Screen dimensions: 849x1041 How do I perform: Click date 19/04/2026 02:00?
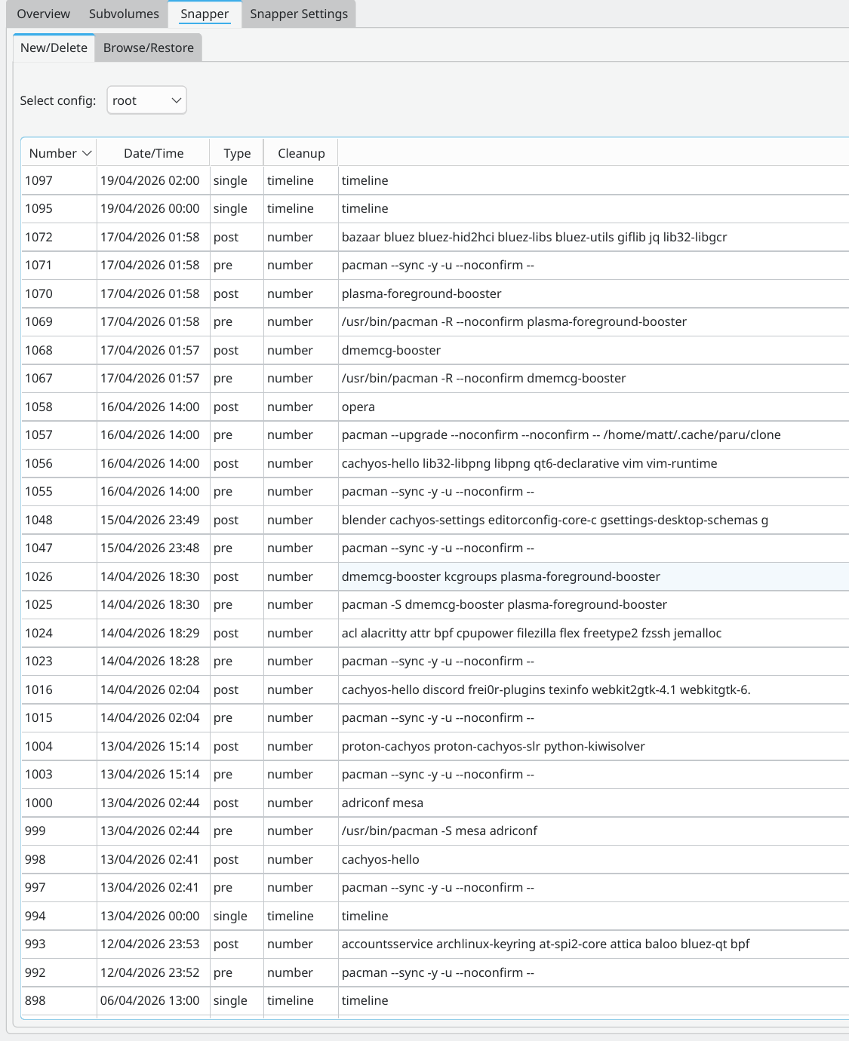click(150, 180)
